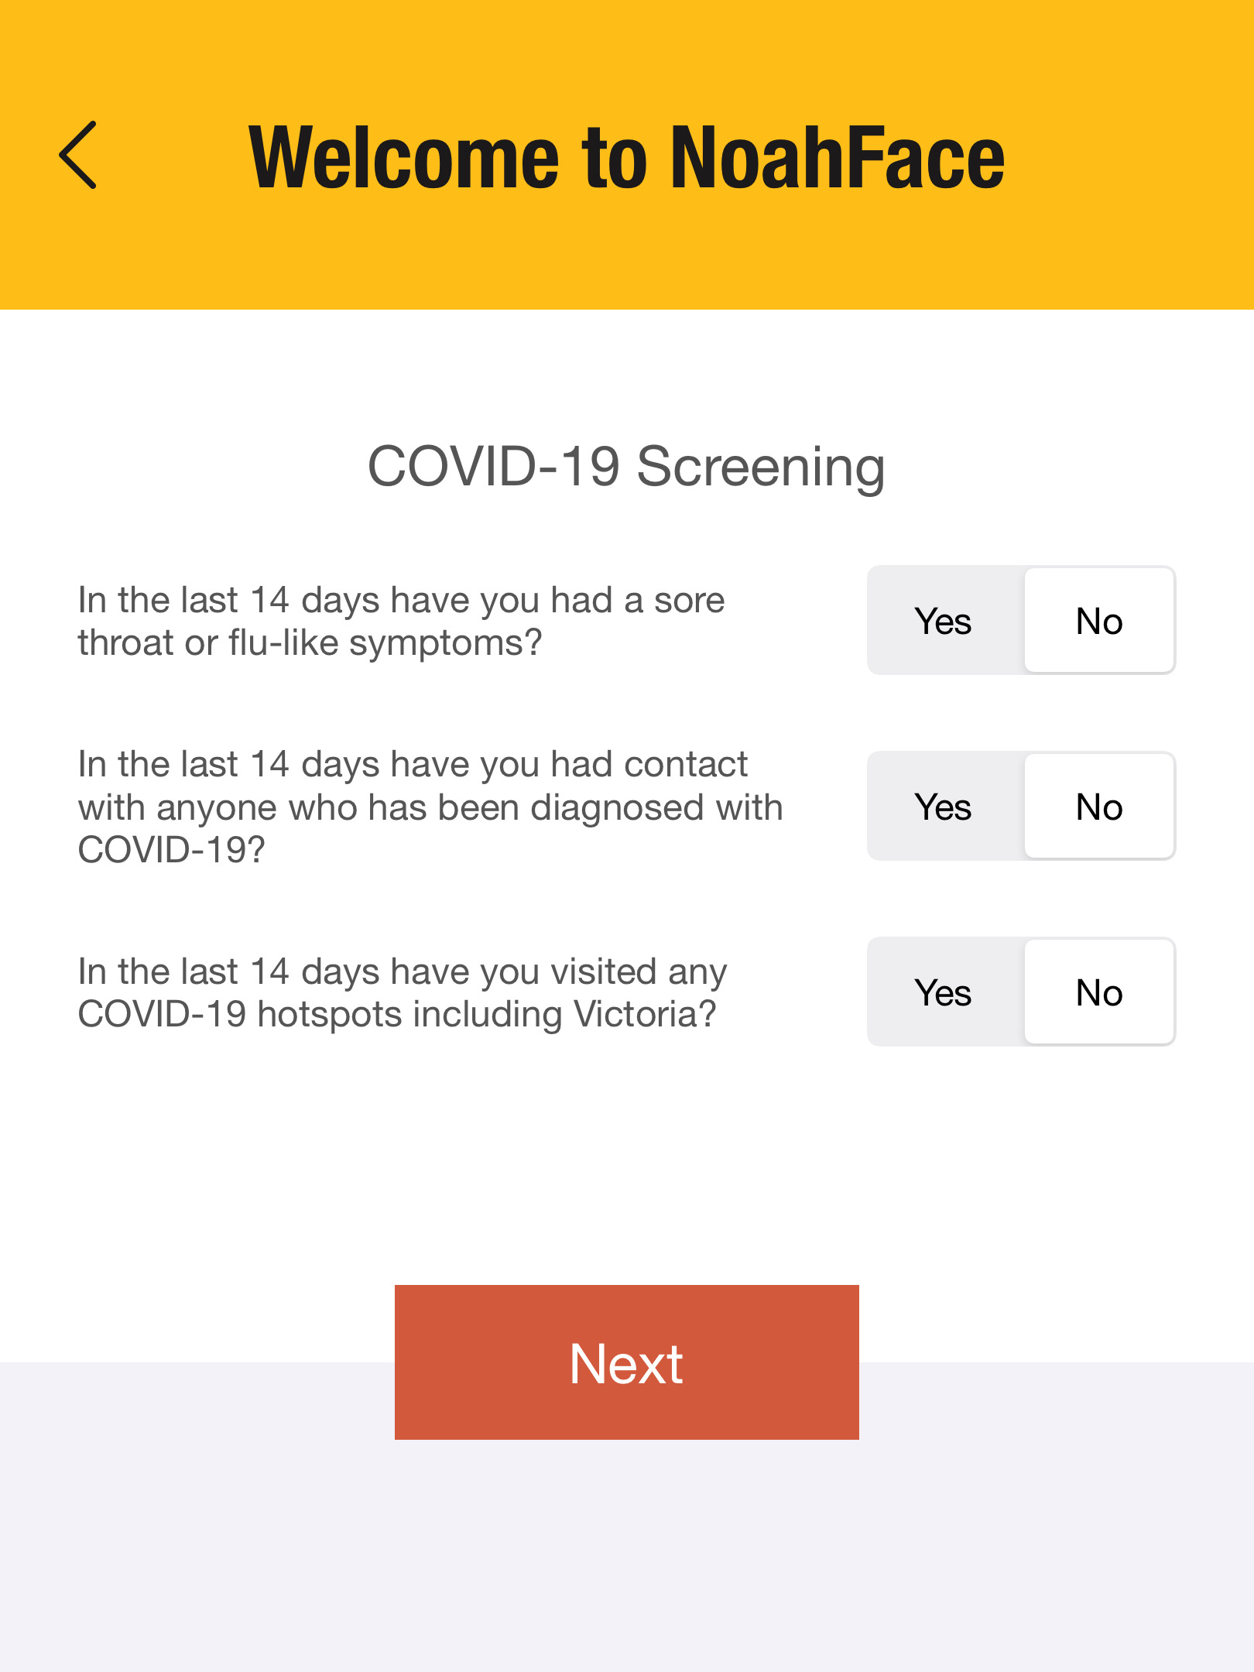Answer No to the sore throat question

coord(1099,619)
